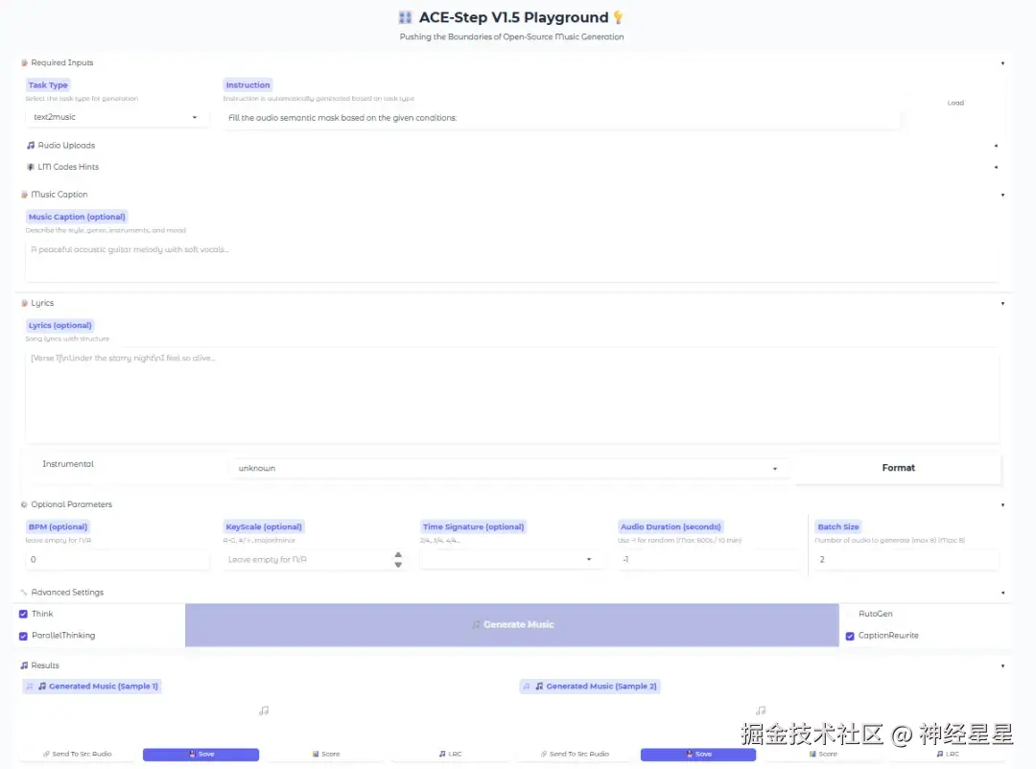Click the light bulb icon after Playground title
The width and height of the screenshot is (1036, 769).
tap(619, 18)
